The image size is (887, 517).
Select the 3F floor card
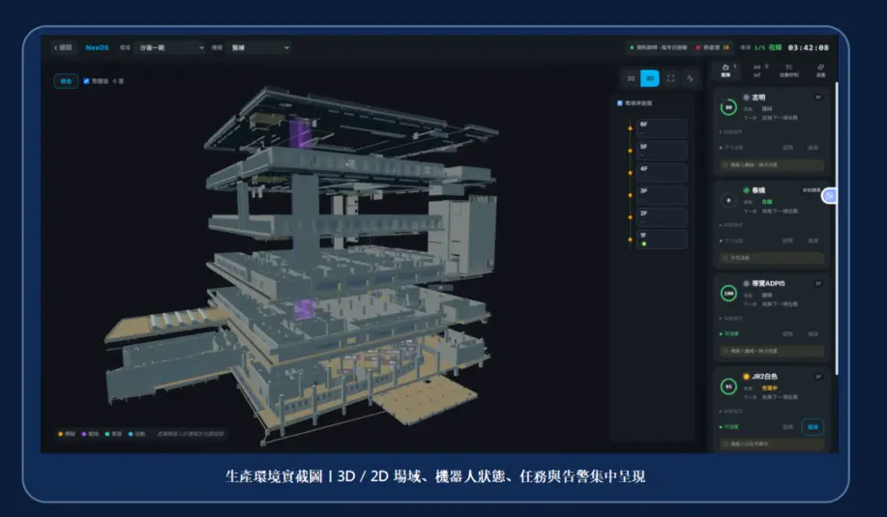tap(662, 195)
